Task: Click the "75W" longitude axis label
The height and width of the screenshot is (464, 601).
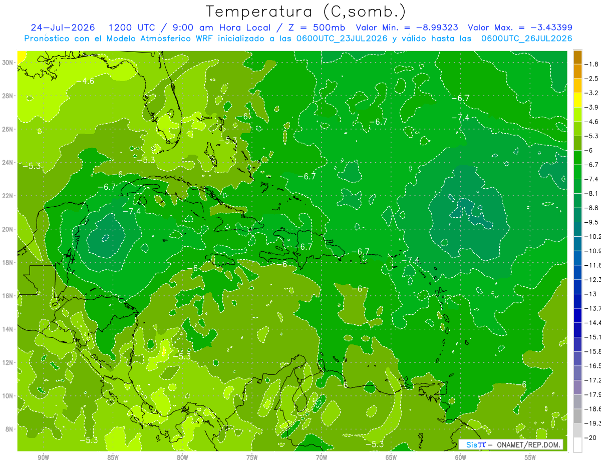Action: (x=252, y=457)
